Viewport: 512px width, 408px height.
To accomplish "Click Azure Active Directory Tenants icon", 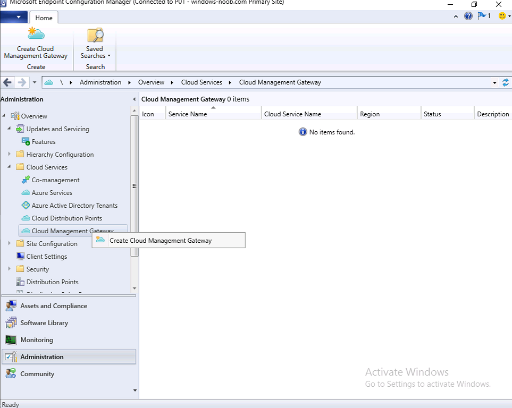I will coord(26,205).
